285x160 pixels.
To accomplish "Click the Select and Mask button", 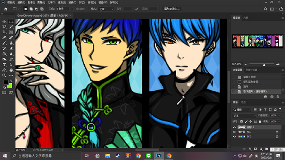I will [x=172, y=9].
